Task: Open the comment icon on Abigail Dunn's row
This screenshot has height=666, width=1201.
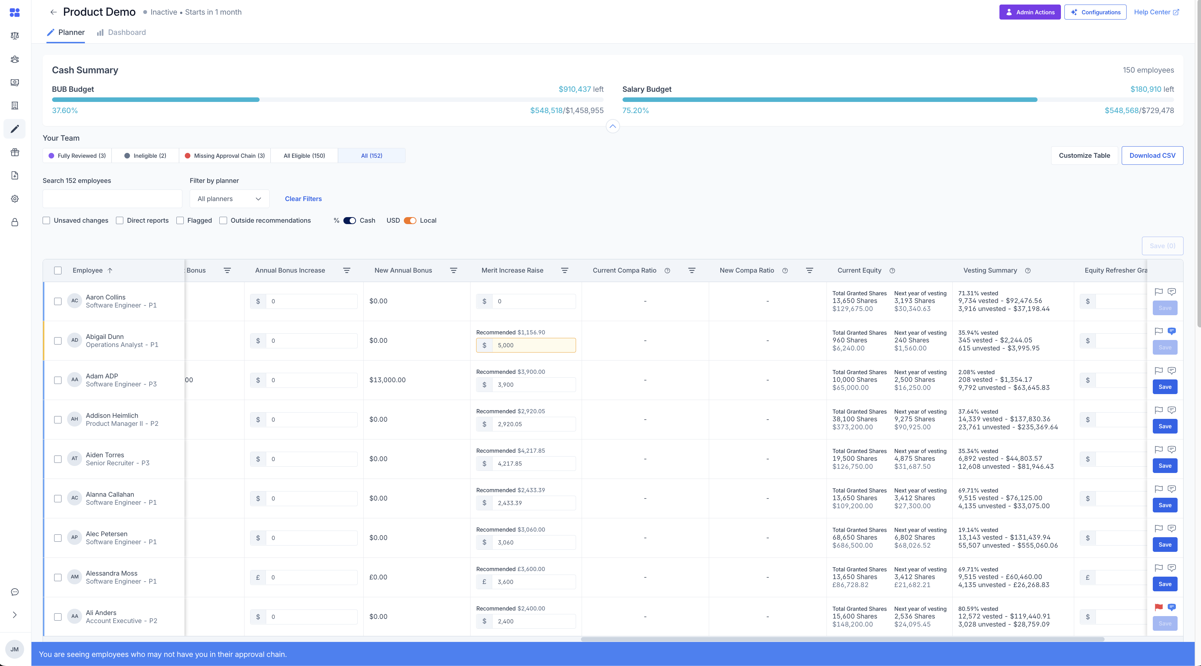Action: tap(1172, 331)
